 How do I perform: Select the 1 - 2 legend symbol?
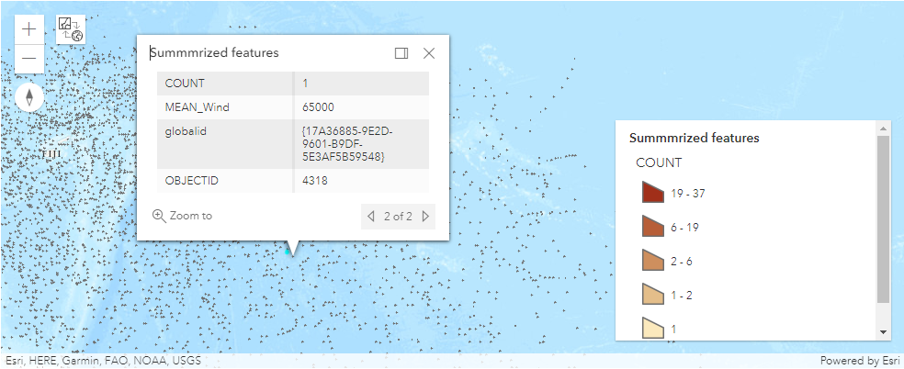pos(652,294)
